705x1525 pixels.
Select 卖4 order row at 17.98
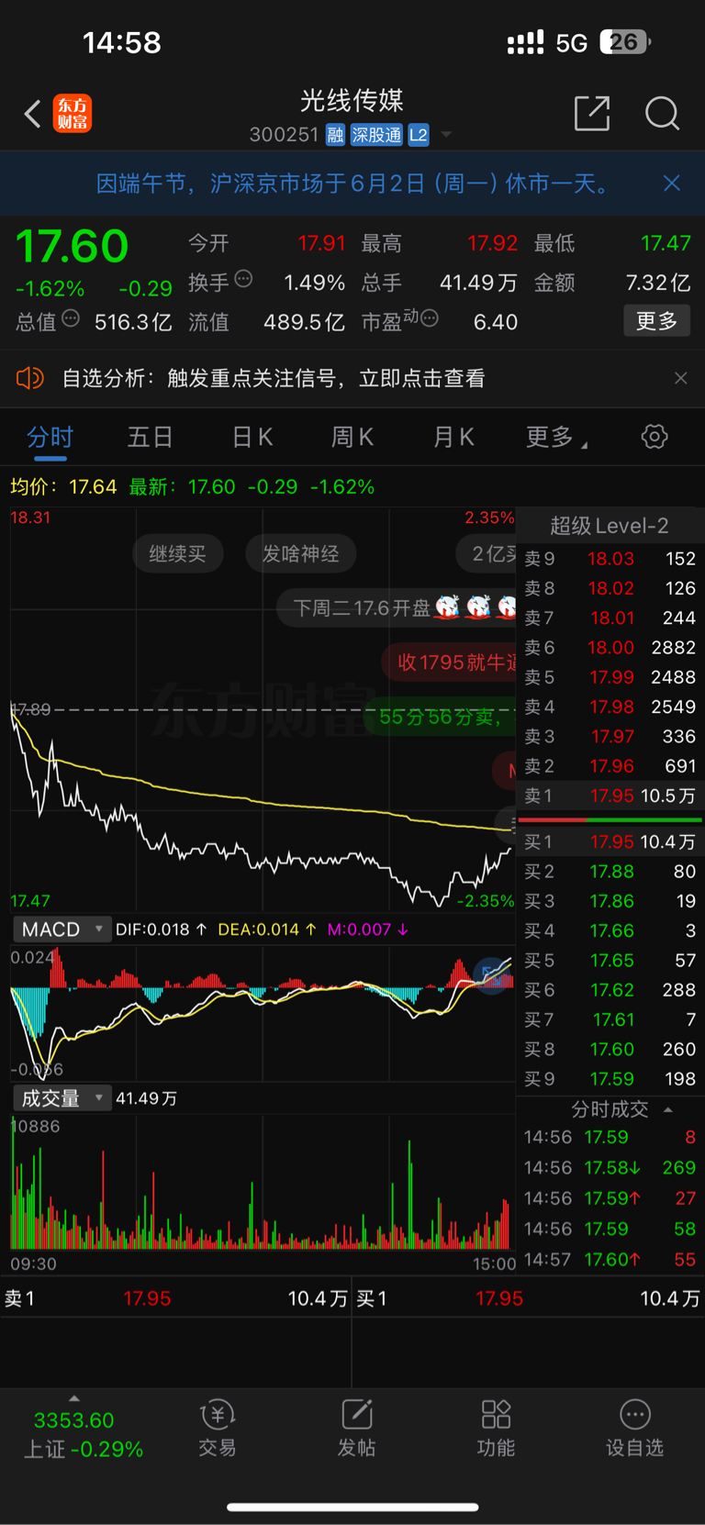(610, 707)
